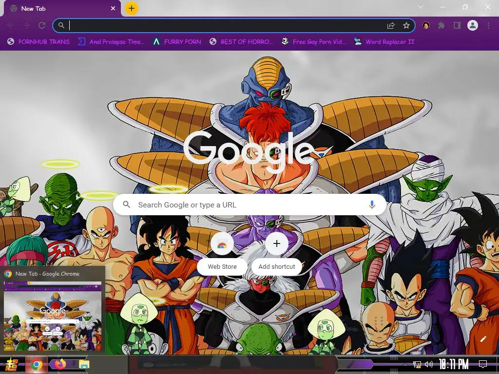Screen dimensions: 499x374
Task: Start voice search with the microphone
Action: 372,205
